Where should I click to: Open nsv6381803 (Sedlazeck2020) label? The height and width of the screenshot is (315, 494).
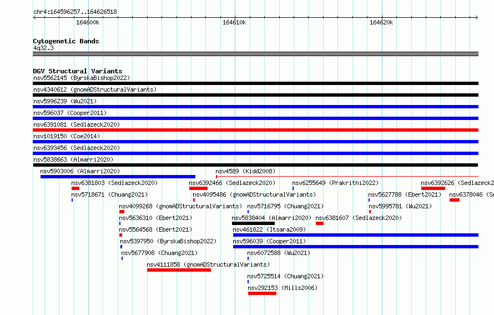[x=114, y=183]
